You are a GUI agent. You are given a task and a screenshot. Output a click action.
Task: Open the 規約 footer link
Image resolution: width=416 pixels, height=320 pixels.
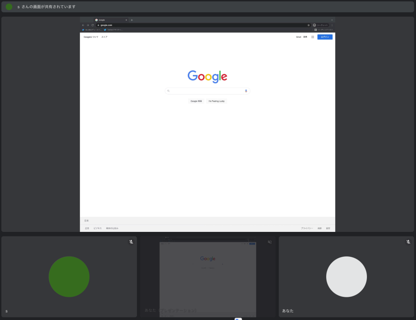click(320, 228)
